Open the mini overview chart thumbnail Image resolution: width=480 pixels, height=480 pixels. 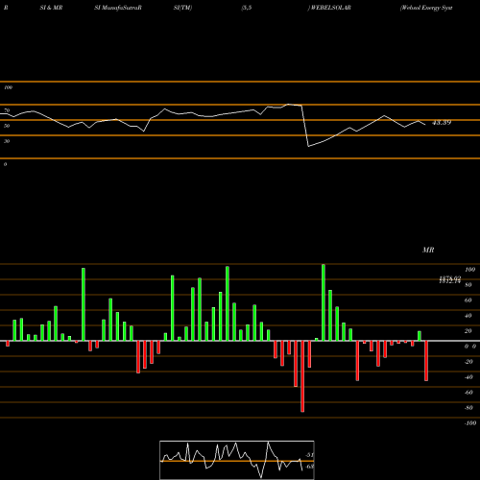(x=237, y=460)
